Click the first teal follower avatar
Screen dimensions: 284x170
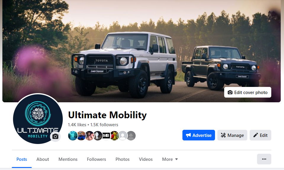(x=73, y=136)
